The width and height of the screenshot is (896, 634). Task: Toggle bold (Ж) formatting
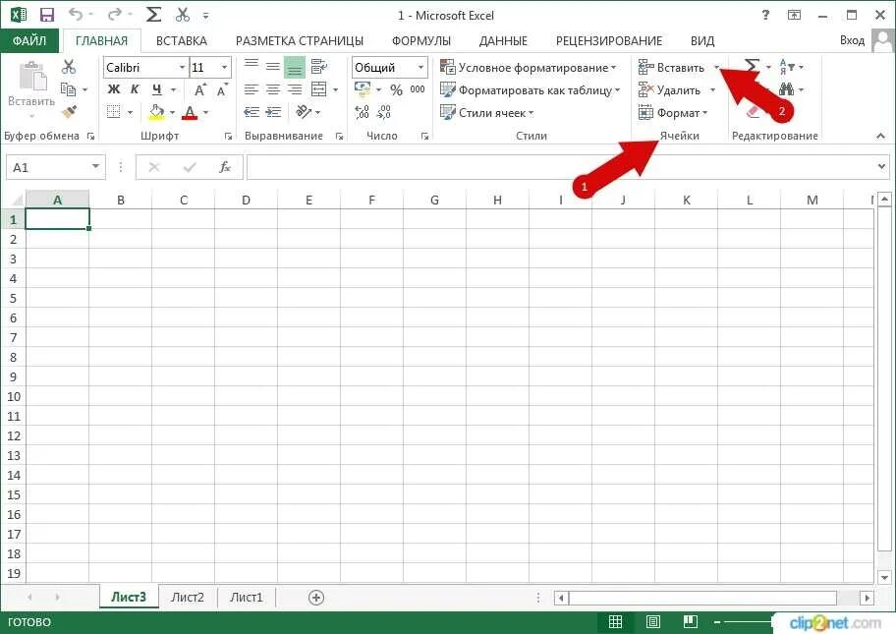coord(114,89)
